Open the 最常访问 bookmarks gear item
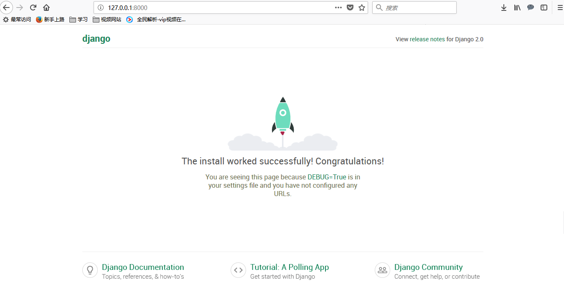564x282 pixels. (17, 19)
